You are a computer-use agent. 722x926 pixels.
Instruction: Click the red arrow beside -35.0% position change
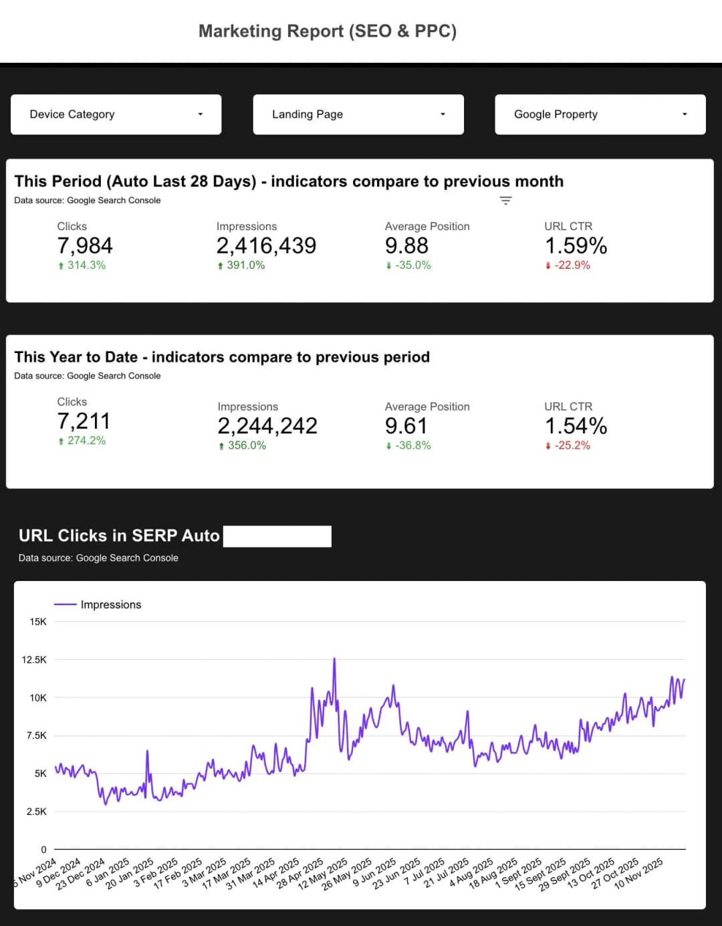389,265
